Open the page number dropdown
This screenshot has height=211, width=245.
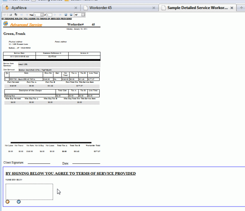[42, 15]
